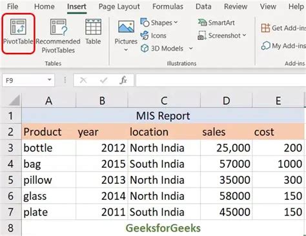Switch to the Page Layout tab

click(x=119, y=6)
